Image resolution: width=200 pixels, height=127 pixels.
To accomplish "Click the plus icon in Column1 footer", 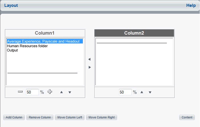I will (x=50, y=92).
